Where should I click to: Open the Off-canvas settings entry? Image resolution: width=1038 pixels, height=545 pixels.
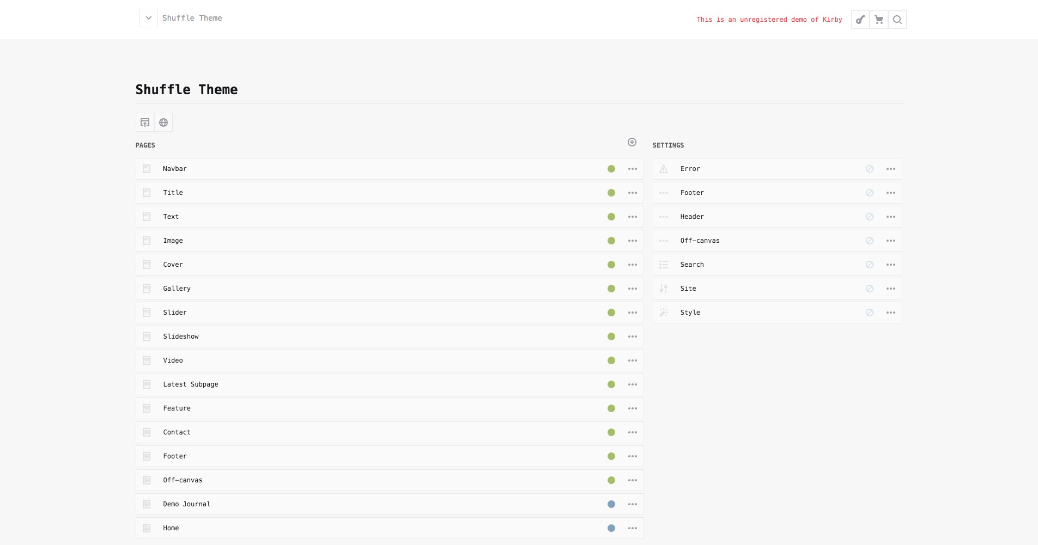click(700, 241)
